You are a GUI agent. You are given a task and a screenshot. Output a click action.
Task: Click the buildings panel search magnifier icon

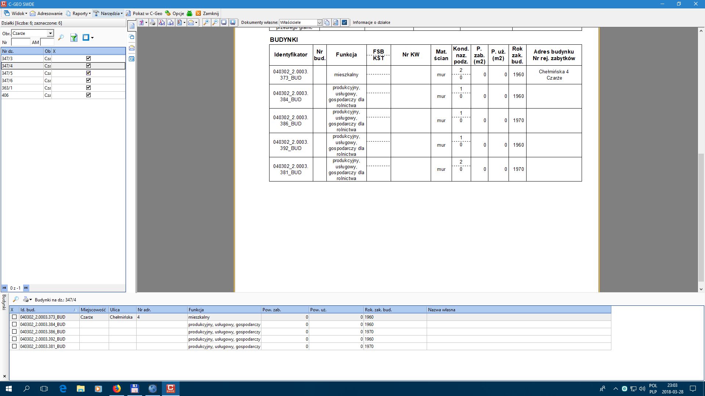[16, 300]
